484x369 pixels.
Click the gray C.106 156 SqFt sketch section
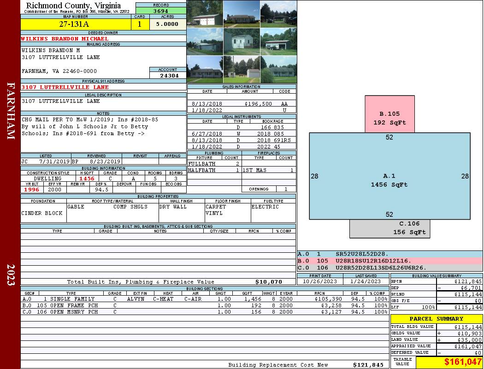pos(390,229)
